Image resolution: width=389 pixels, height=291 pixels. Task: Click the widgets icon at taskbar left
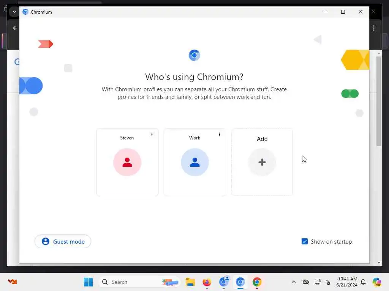click(x=12, y=282)
